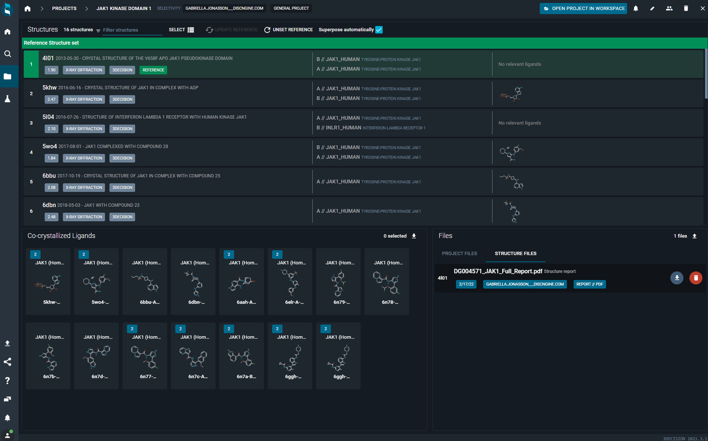Select the 6n78 ligand card
The width and height of the screenshot is (708, 441).
pos(387,281)
